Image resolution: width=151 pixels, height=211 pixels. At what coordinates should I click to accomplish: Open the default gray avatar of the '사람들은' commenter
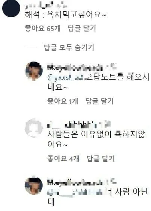coord(34,128)
